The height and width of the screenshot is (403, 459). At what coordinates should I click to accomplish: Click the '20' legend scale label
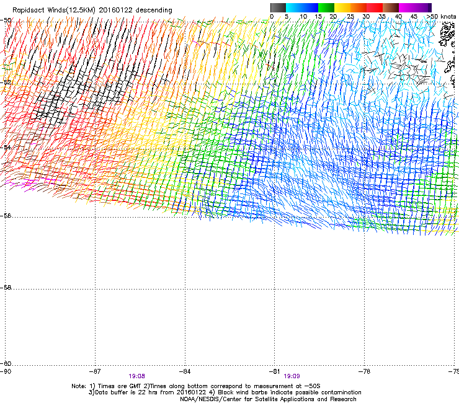pyautogui.click(x=333, y=17)
